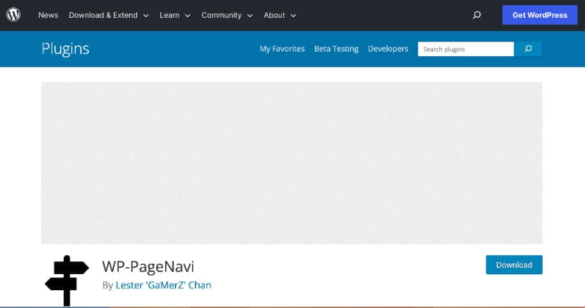The image size is (585, 308).
Task: Click the plugin banner placeholder image
Action: (292, 163)
